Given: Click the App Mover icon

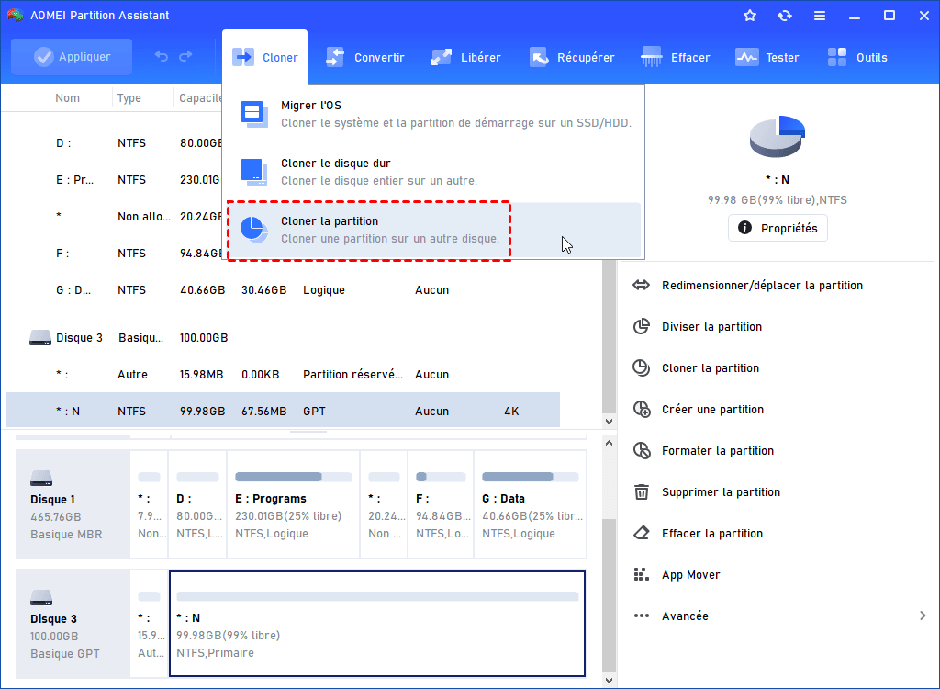Looking at the screenshot, I should coord(642,574).
